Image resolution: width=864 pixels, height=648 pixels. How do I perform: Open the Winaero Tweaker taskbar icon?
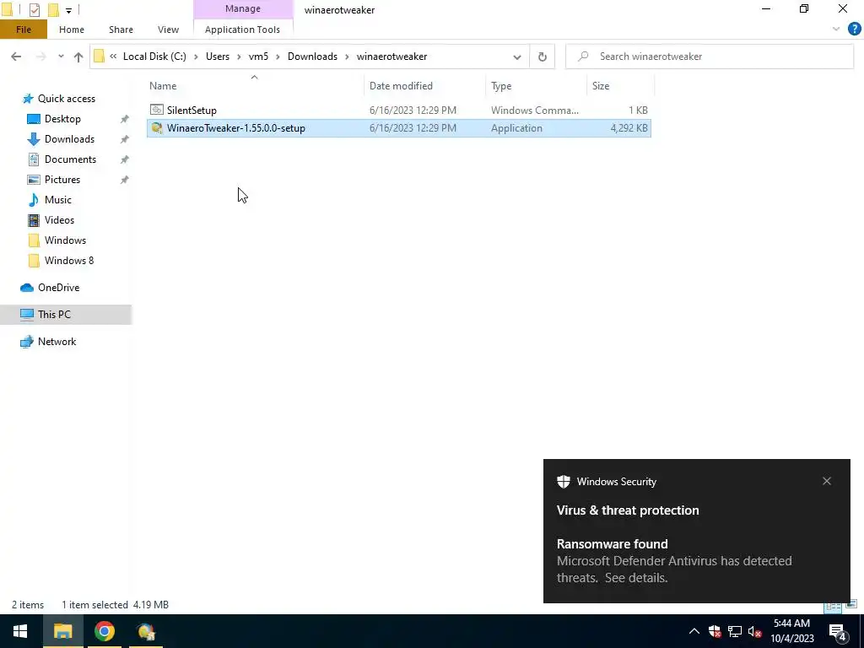146,631
